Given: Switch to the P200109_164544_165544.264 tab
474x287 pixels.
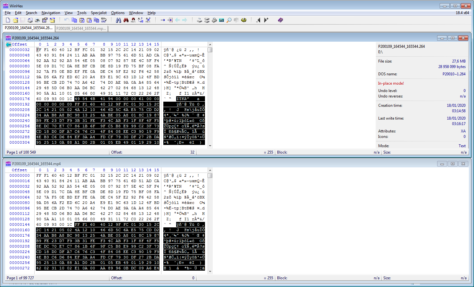Looking at the screenshot, I should (29, 28).
